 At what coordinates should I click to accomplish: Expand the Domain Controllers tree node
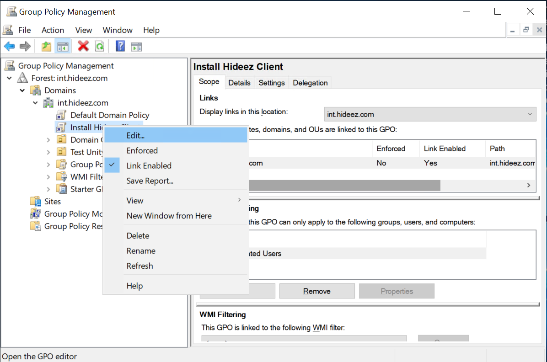tap(48, 140)
